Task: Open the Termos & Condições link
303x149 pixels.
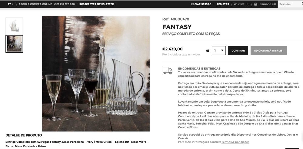Action: [235, 142]
